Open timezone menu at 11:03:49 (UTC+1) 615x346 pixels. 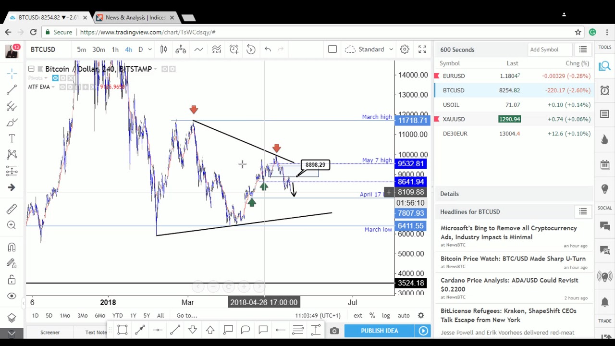coord(318,316)
